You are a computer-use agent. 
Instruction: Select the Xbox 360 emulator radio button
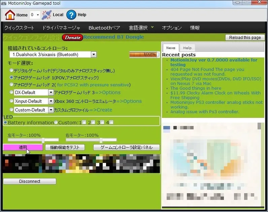(x=11, y=101)
